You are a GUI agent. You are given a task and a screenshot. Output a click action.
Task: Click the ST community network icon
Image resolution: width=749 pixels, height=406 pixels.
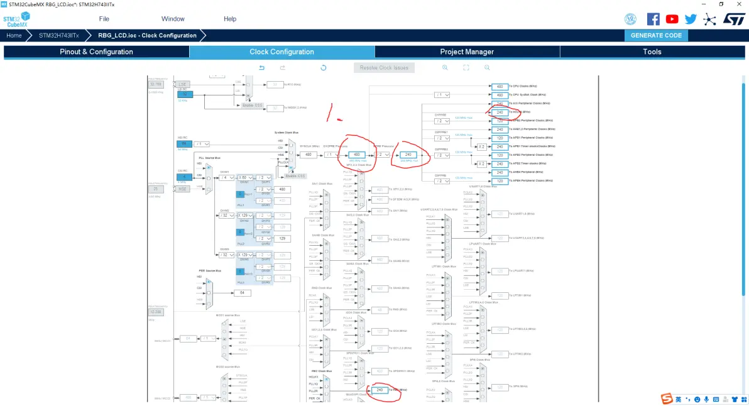pos(710,19)
